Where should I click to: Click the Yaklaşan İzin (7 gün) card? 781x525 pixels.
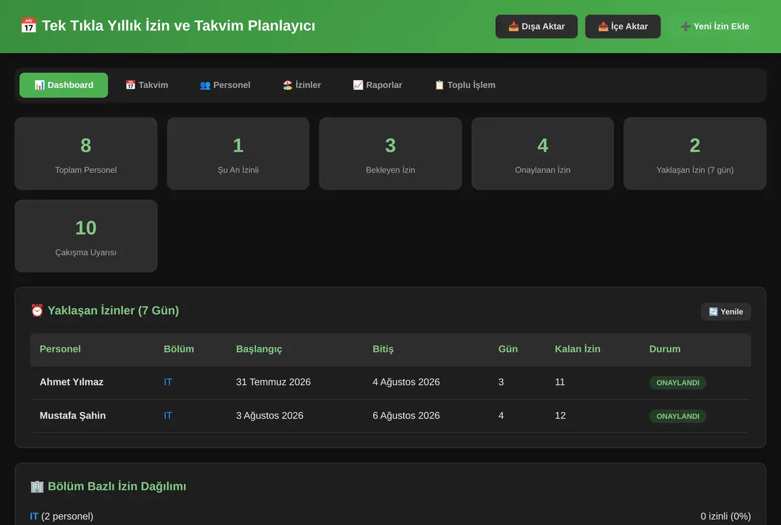[x=695, y=154]
